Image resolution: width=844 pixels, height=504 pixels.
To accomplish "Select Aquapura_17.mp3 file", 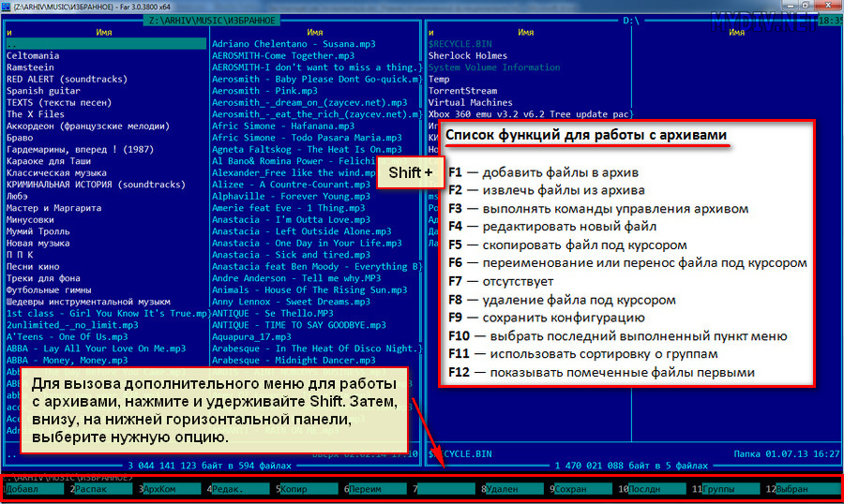I will coord(251,336).
